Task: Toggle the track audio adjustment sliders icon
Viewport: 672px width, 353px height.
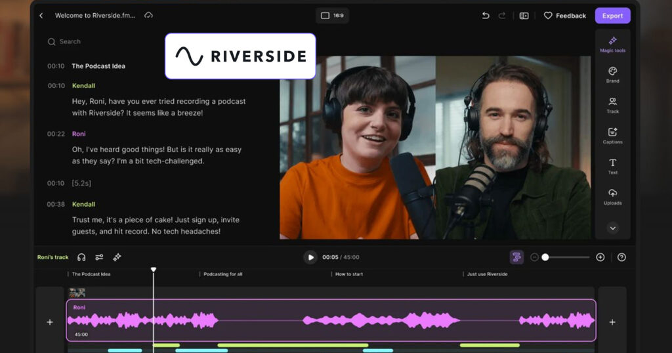Action: [x=99, y=257]
